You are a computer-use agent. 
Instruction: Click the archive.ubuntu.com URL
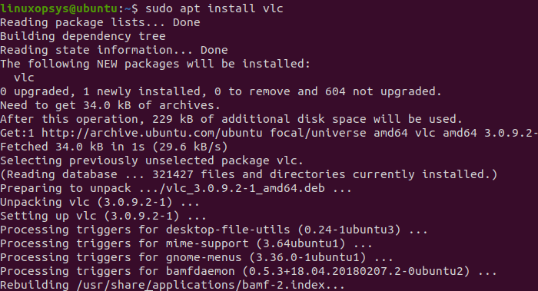pyautogui.click(x=152, y=133)
